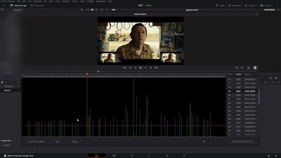The width and height of the screenshot is (281, 158).
Task: Open the Clone Tool panel
Action: pos(37,6)
